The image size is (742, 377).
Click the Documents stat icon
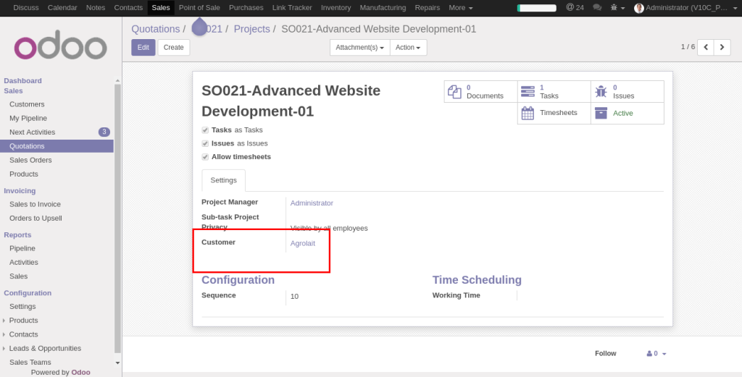(x=454, y=92)
